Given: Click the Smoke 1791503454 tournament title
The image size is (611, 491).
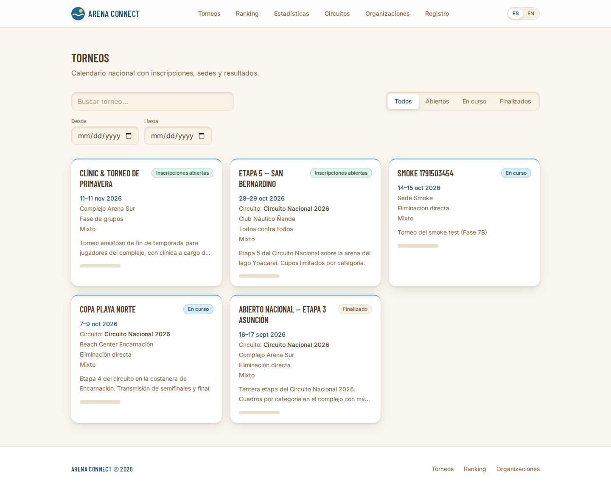Looking at the screenshot, I should (426, 173).
